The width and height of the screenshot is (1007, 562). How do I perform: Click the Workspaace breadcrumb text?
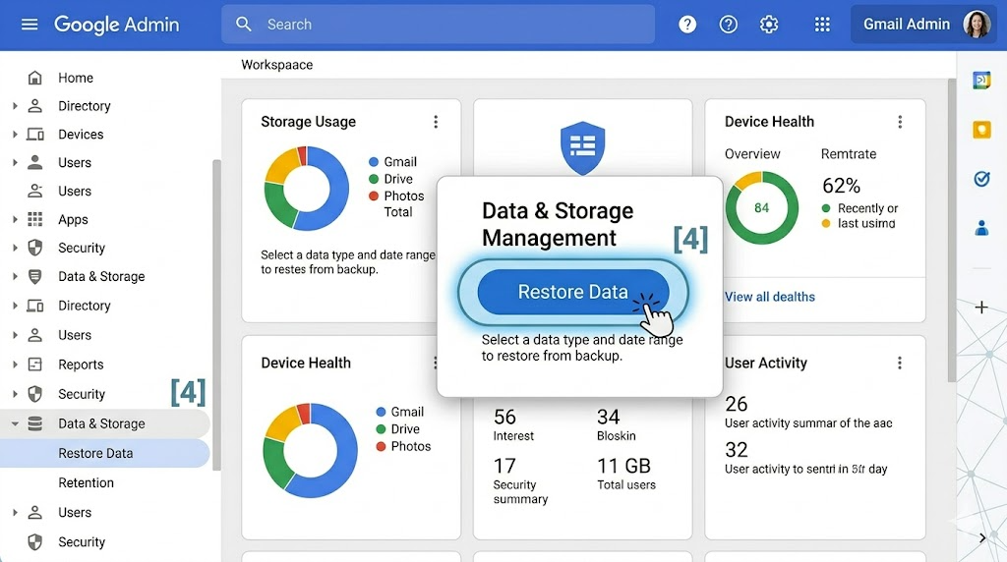(276, 65)
